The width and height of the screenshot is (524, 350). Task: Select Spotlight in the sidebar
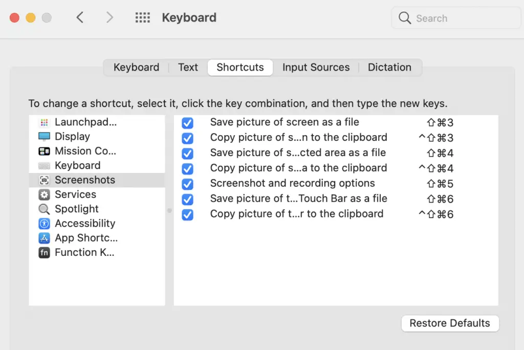tap(76, 209)
